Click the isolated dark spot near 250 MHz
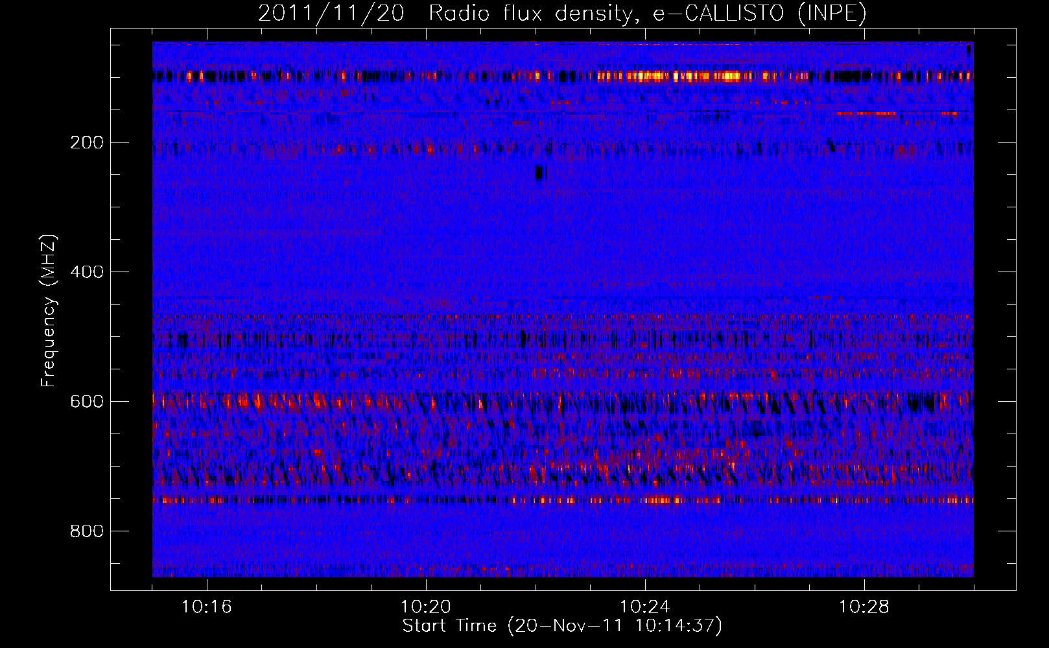Screen dimensions: 1049x648 point(540,172)
